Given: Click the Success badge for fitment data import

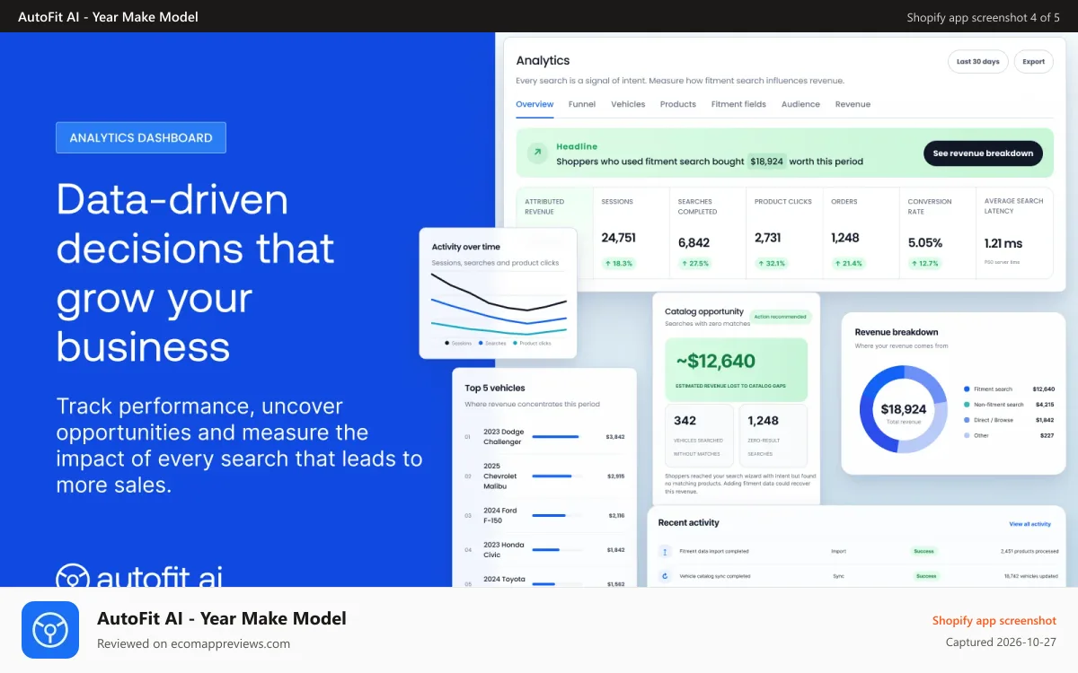Looking at the screenshot, I should tap(923, 551).
